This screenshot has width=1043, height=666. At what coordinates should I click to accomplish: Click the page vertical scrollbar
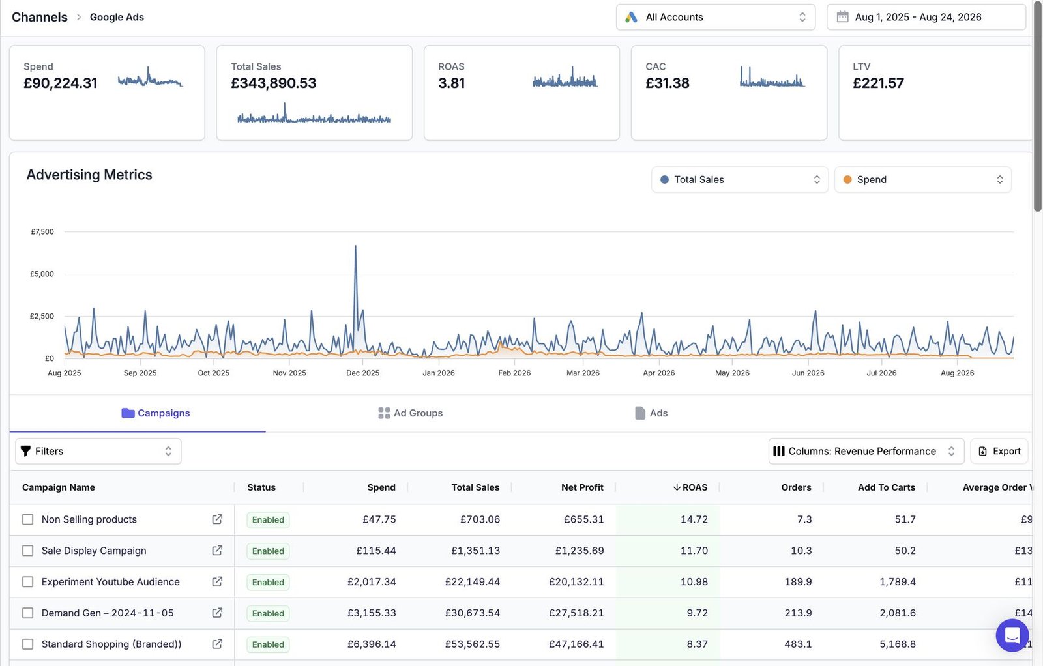point(1037,106)
